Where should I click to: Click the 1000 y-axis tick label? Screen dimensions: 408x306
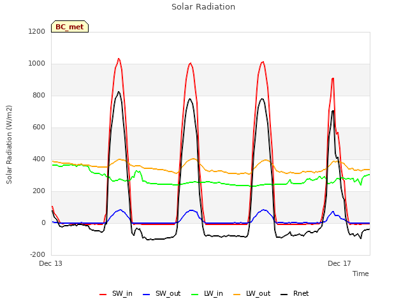click(x=37, y=64)
